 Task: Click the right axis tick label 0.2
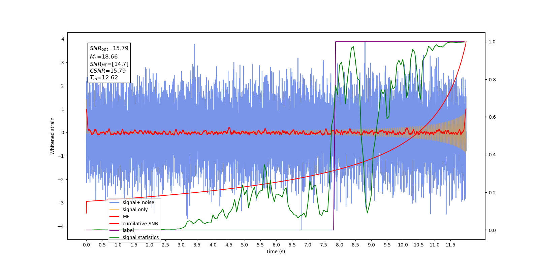click(492, 193)
